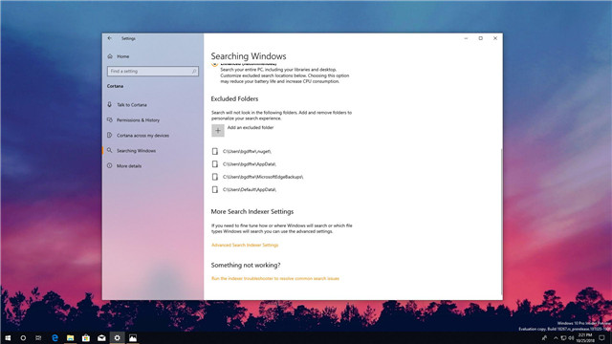Maximize the Settings window
The height and width of the screenshot is (344, 612).
pos(480,38)
